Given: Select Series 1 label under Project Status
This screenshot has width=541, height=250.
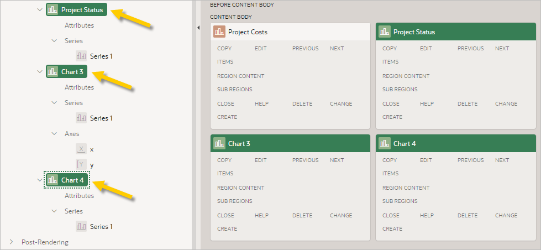Looking at the screenshot, I should pos(102,56).
